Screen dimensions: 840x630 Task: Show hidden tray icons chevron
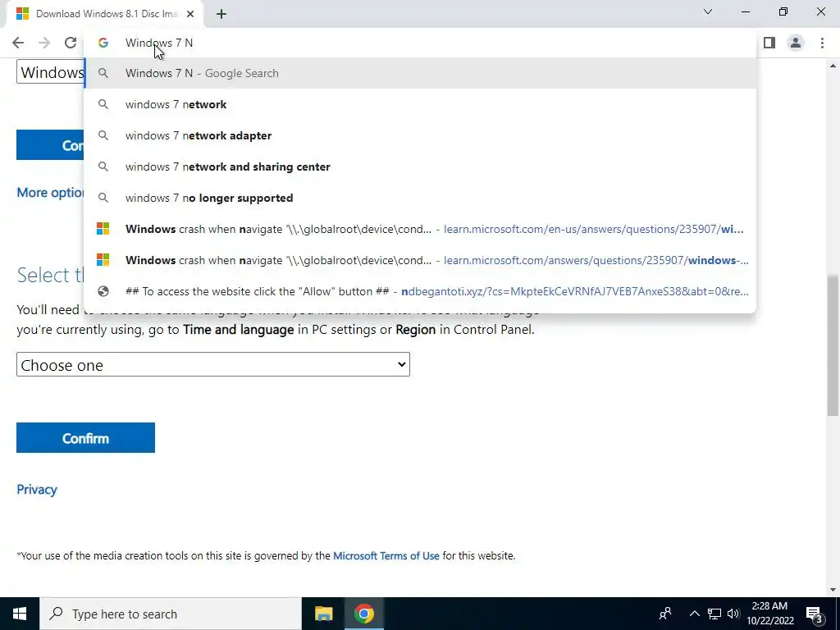[x=694, y=614]
